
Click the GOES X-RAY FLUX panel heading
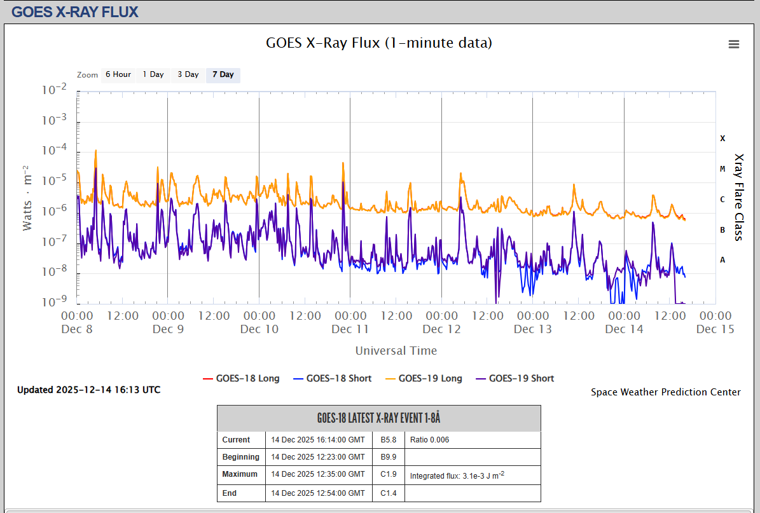point(75,11)
